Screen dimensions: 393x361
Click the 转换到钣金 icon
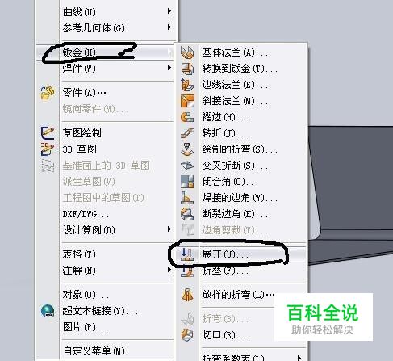click(x=187, y=69)
